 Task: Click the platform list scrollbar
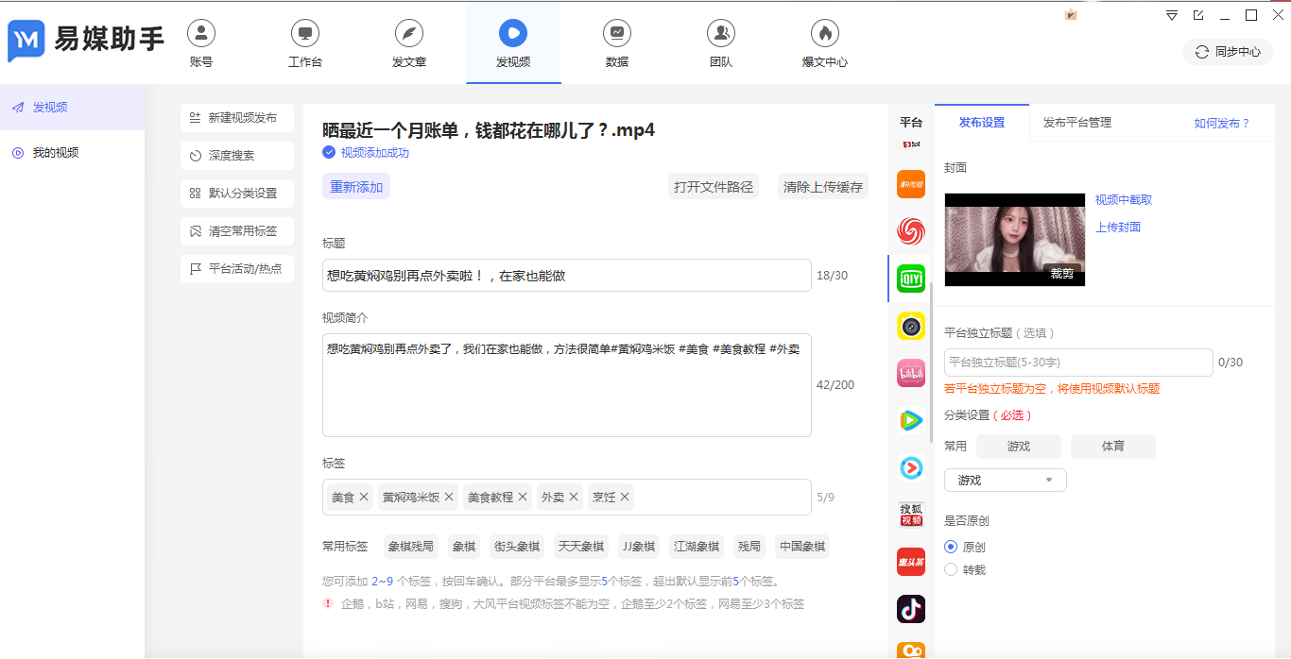pyautogui.click(x=931, y=363)
